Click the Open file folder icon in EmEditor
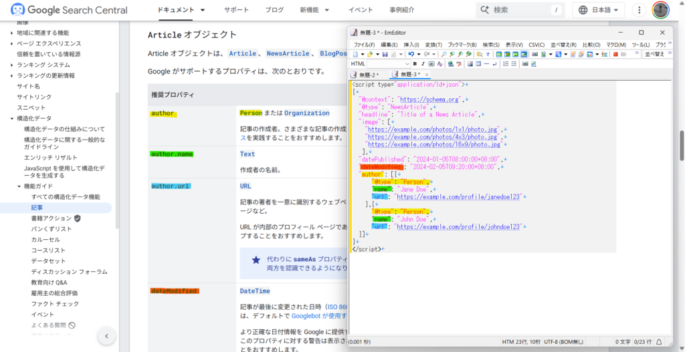This screenshot has height=352, width=685. [370, 54]
